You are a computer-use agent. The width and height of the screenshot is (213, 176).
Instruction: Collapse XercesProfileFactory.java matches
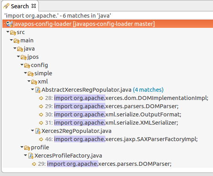coord(25,155)
